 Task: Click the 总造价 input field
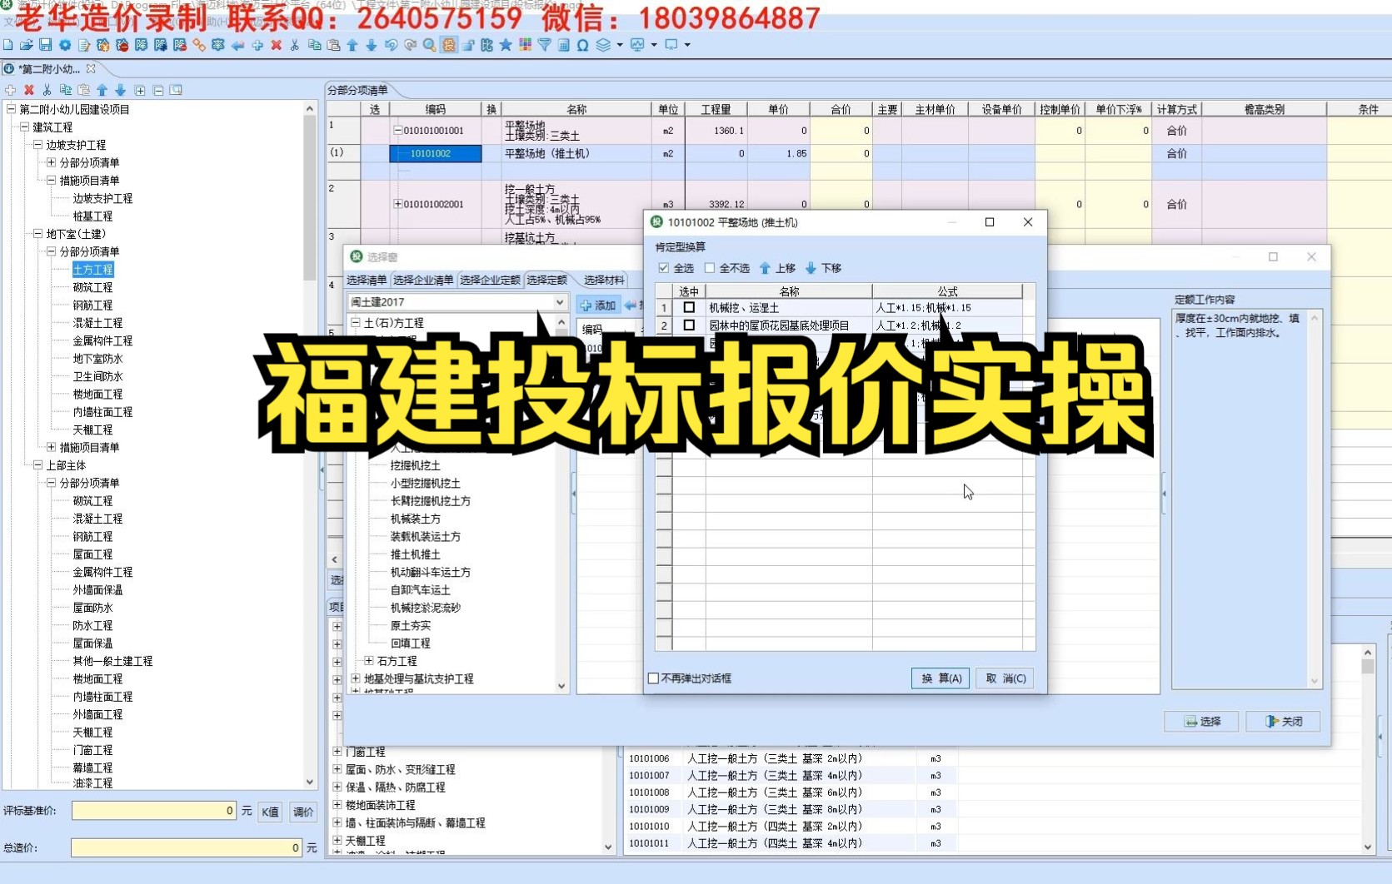click(x=187, y=847)
